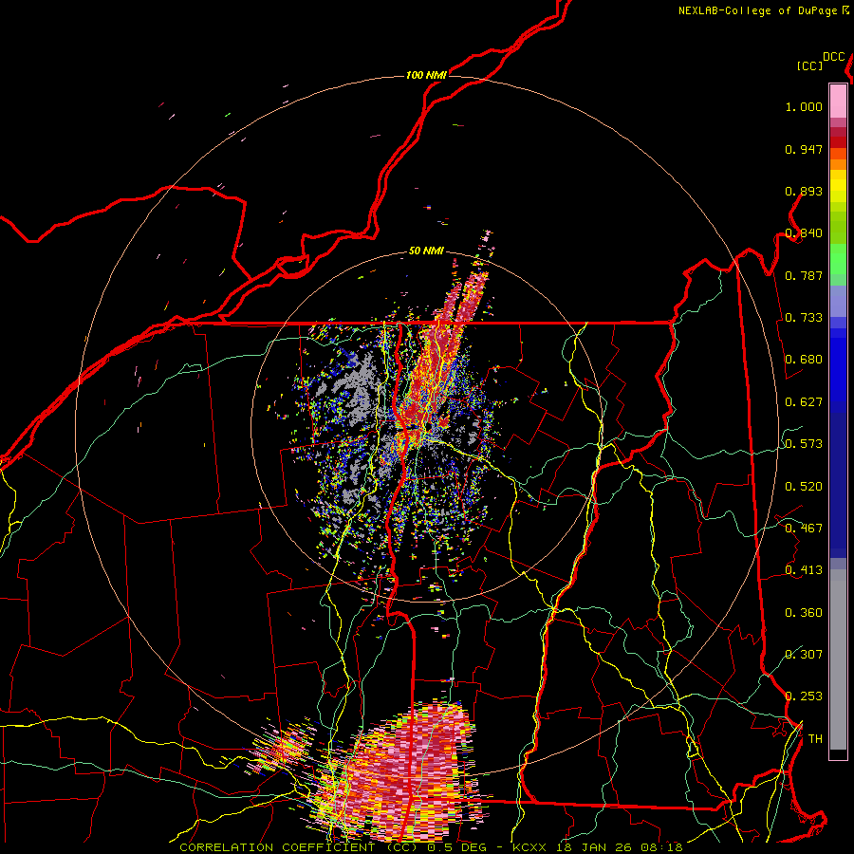Pick the orange segment of the color scale
The height and width of the screenshot is (854, 854).
pyautogui.click(x=838, y=159)
